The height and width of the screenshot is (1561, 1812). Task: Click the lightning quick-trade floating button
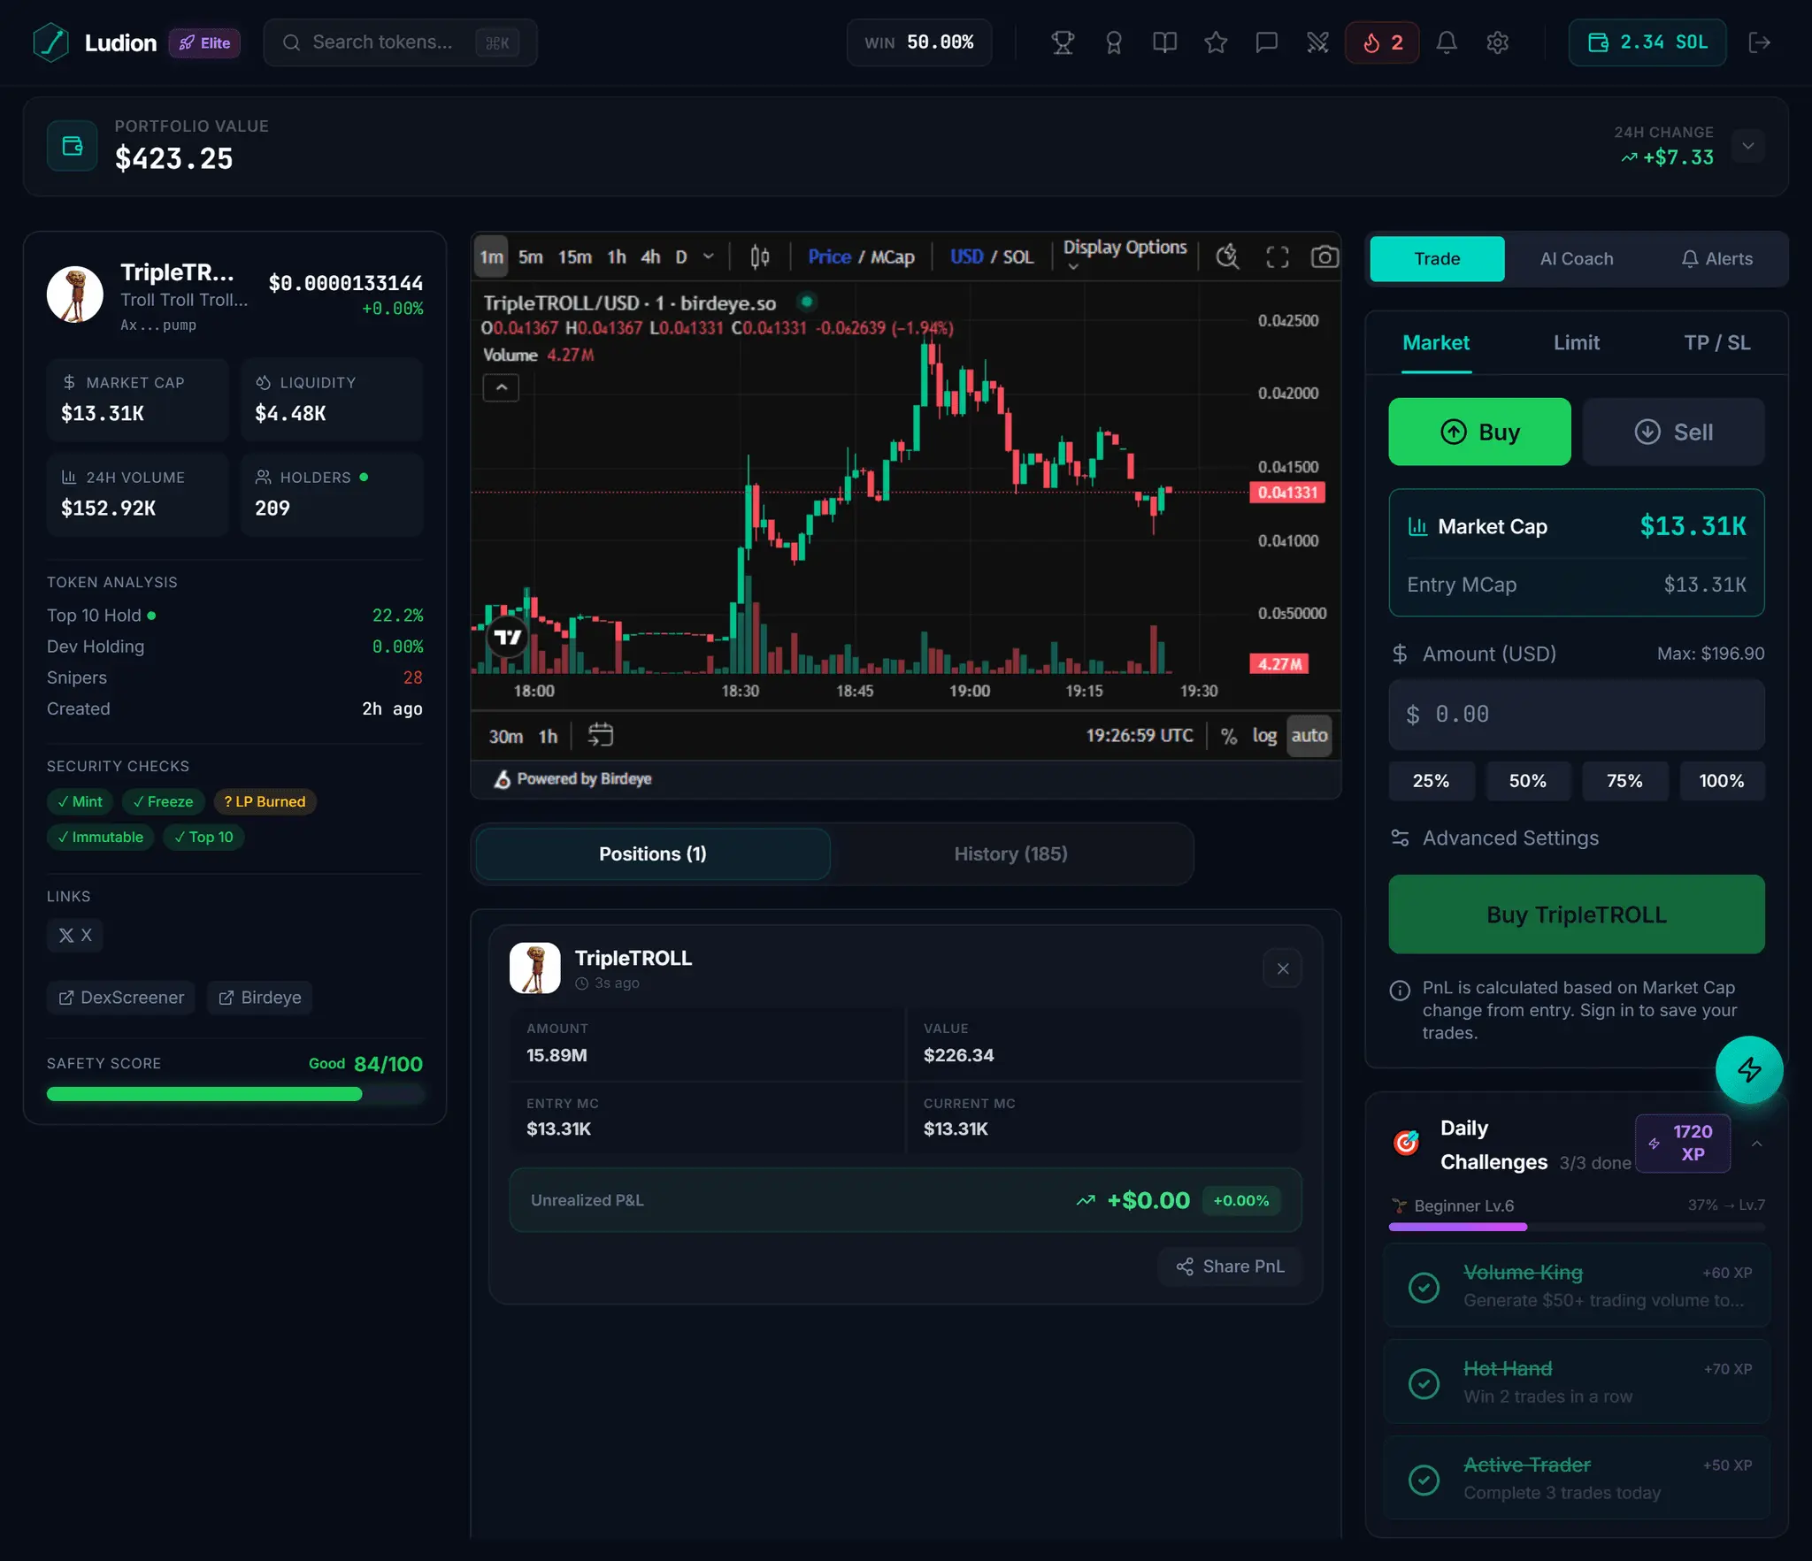pos(1749,1069)
